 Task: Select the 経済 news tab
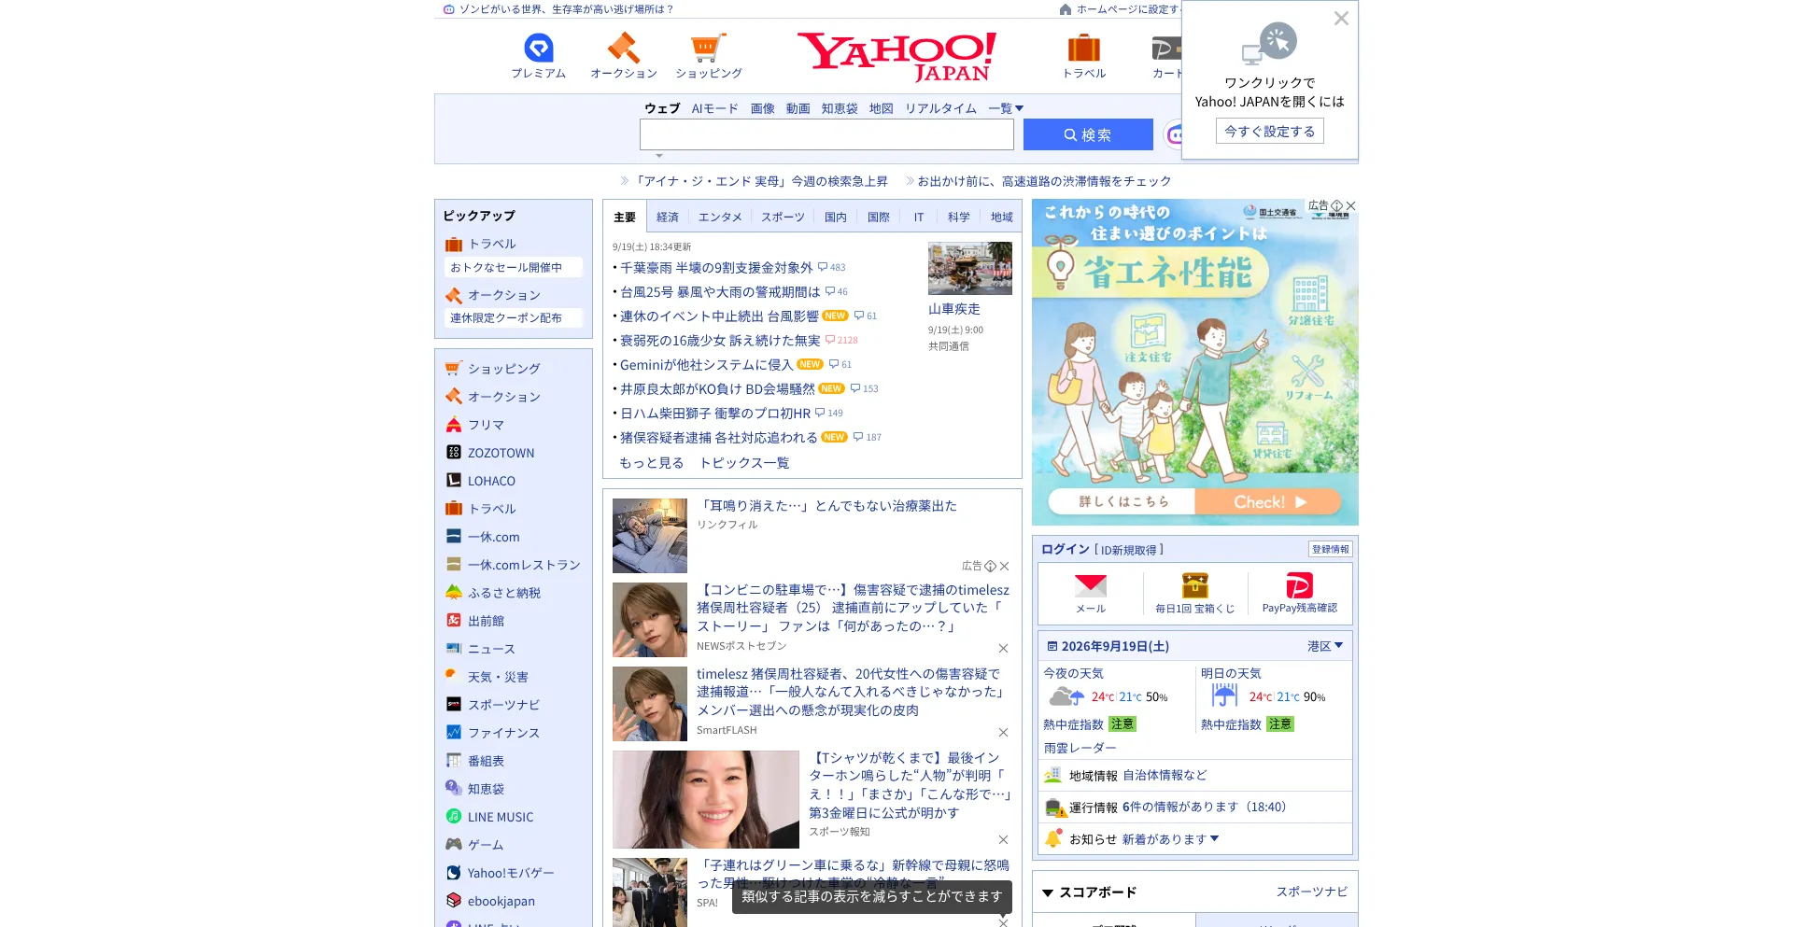pos(668,217)
